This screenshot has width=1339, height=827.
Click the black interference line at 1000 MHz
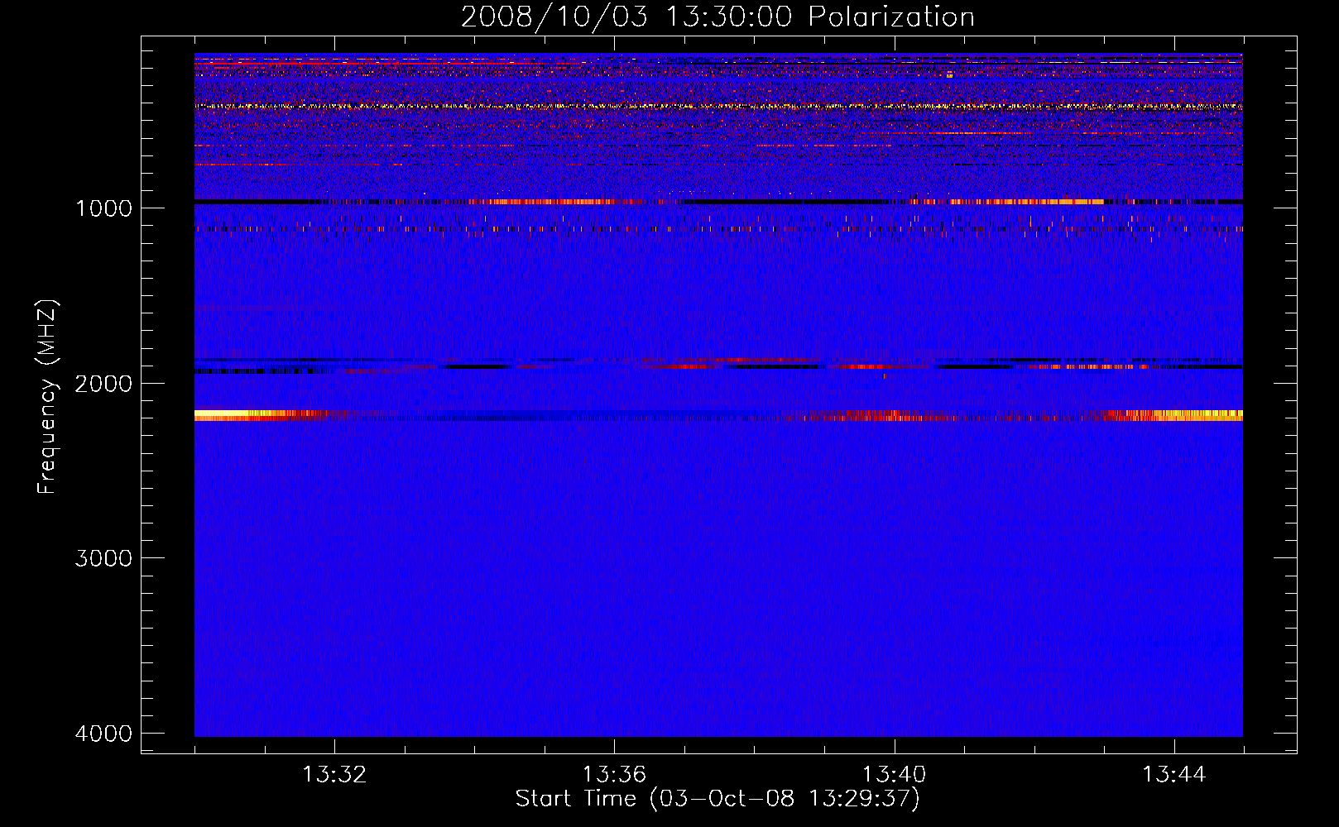(718, 202)
